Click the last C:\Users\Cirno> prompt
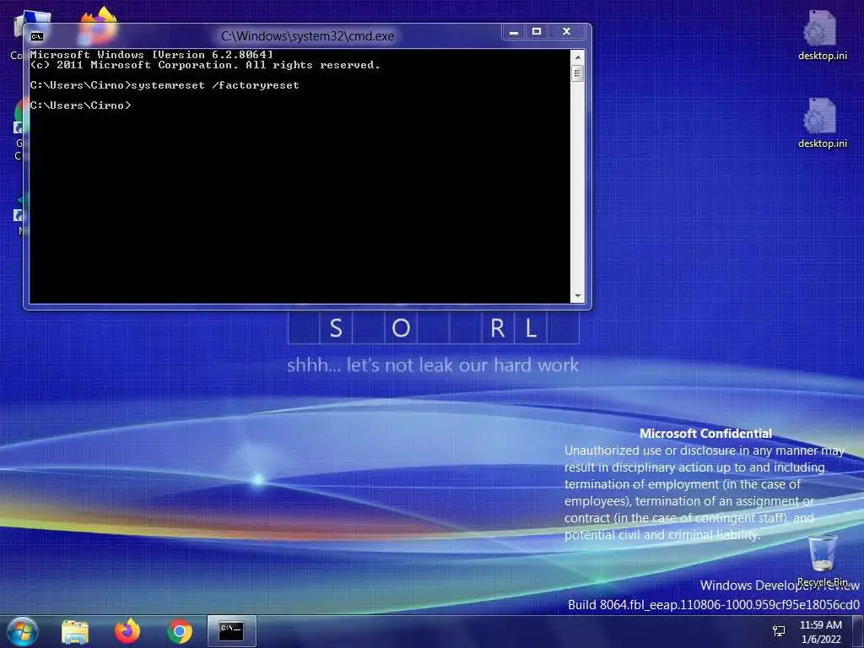The image size is (864, 648). point(80,105)
